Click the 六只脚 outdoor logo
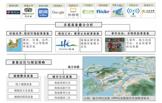162x103 pixels. (88, 12)
